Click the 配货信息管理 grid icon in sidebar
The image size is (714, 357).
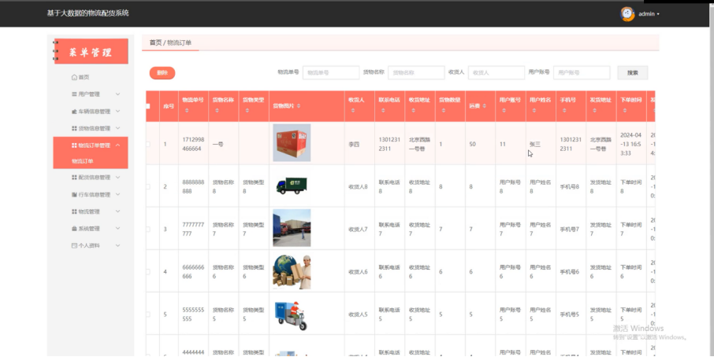pos(74,177)
